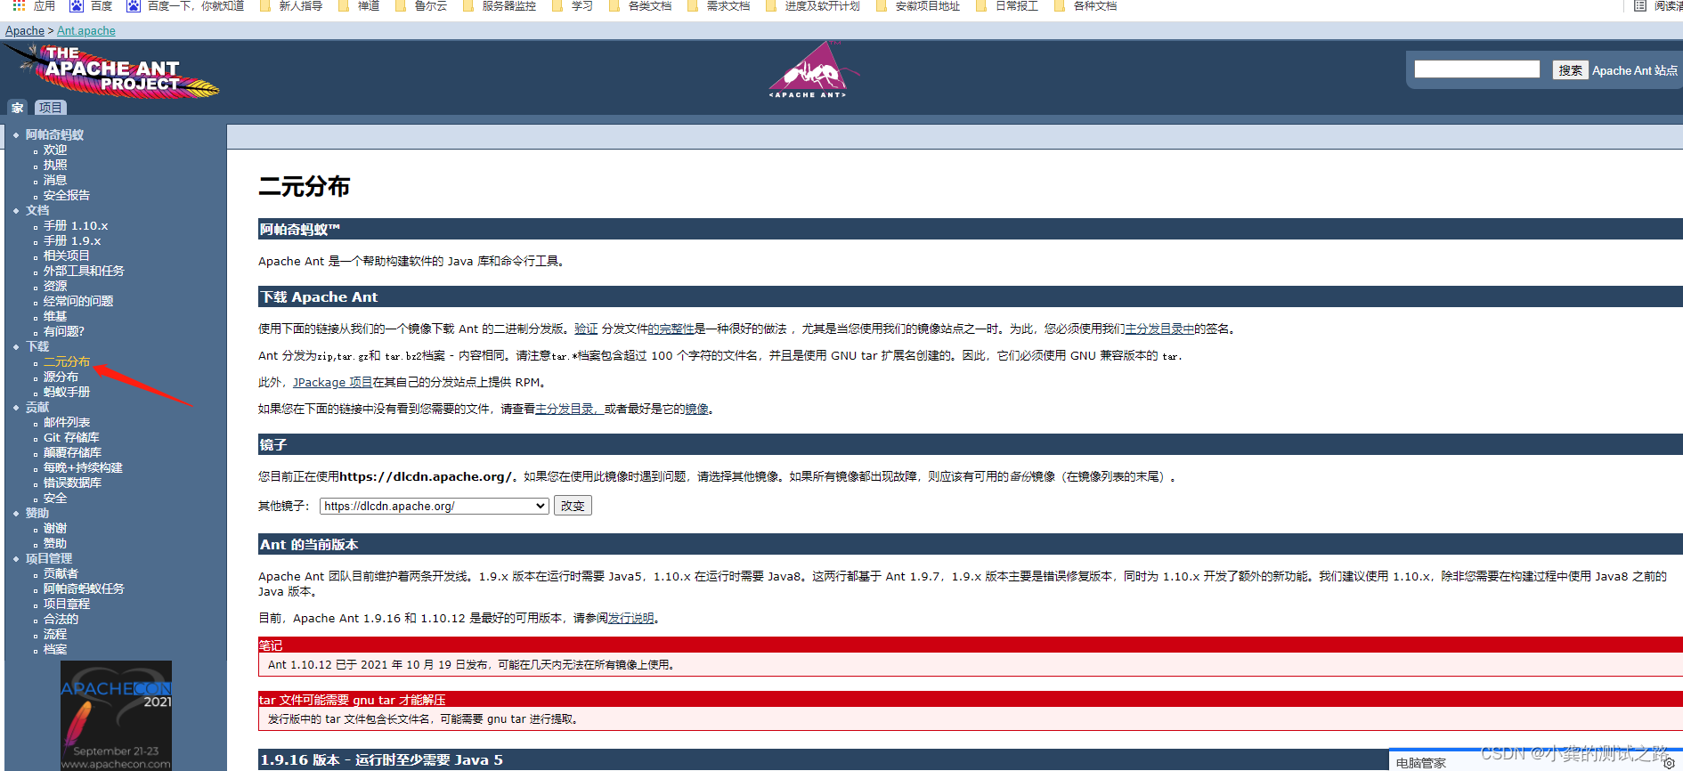Open the 各类文档 bookmark folder
1683x771 pixels.
click(x=640, y=5)
